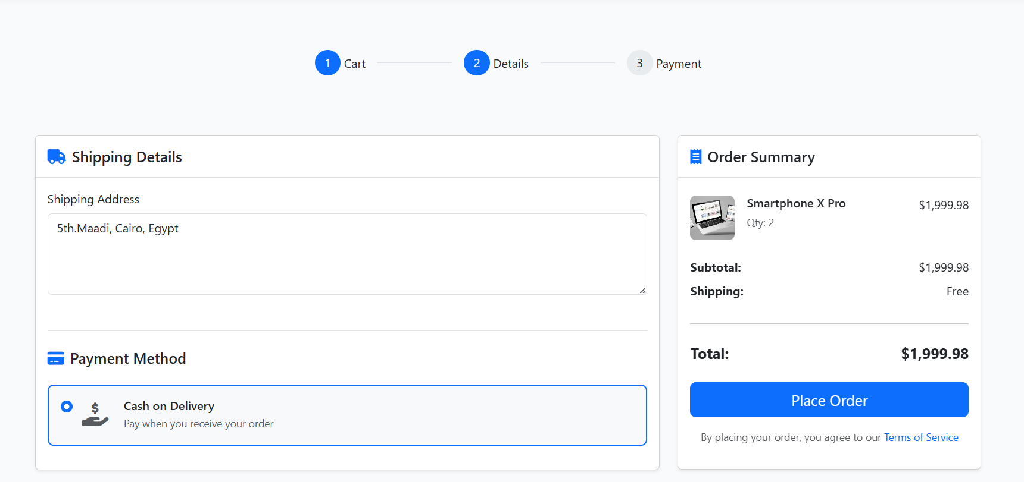
Task: Click the truck icon beside Shipping Details
Action: [x=56, y=156]
